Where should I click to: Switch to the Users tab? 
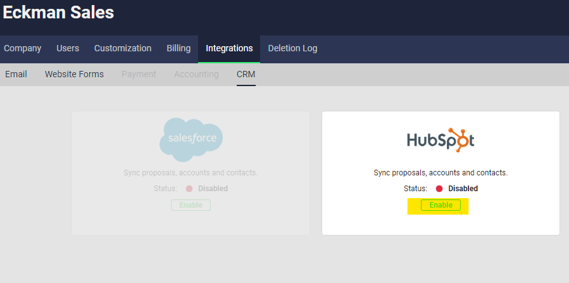tap(68, 48)
